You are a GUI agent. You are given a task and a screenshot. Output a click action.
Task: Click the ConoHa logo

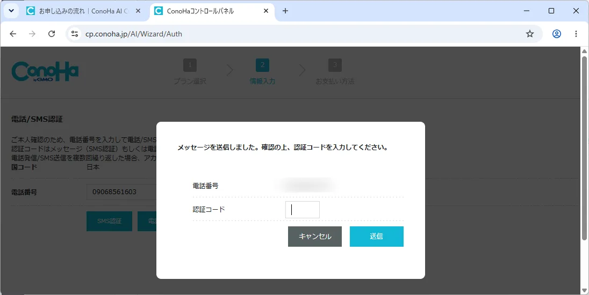(x=45, y=71)
